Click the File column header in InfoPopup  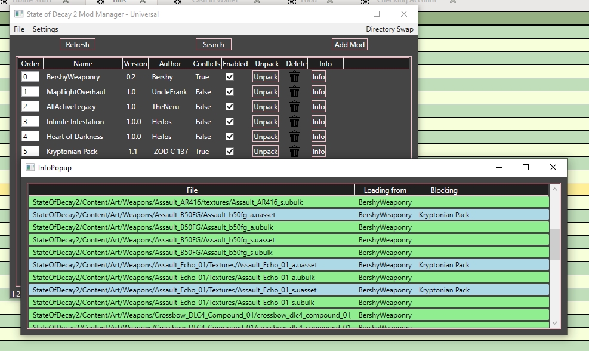pos(192,190)
